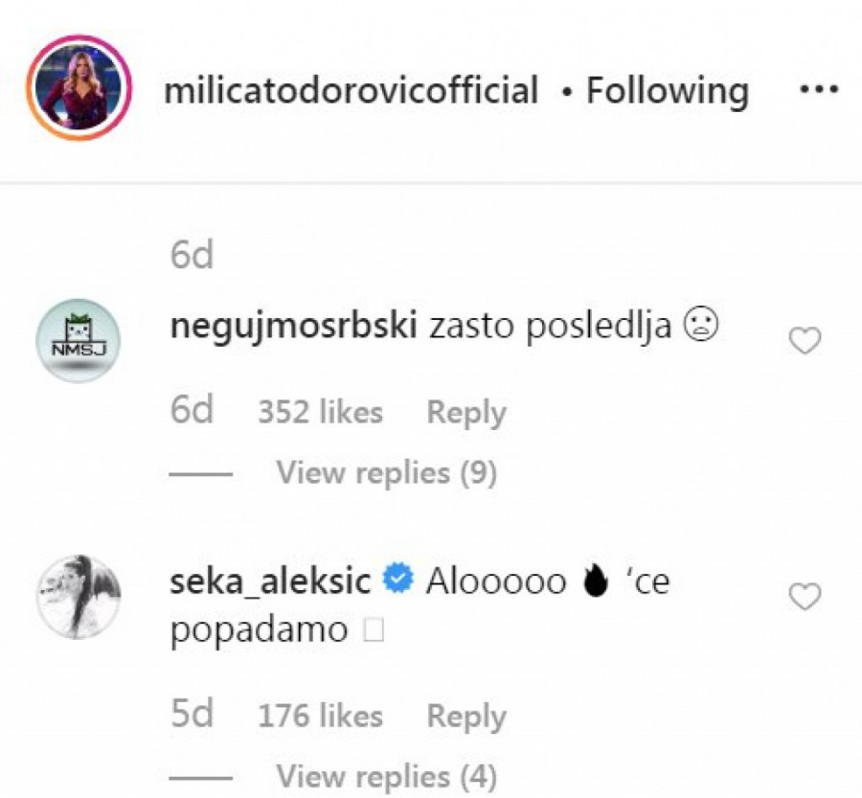Show who gave the 176 likes
The image size is (862, 798).
[320, 716]
